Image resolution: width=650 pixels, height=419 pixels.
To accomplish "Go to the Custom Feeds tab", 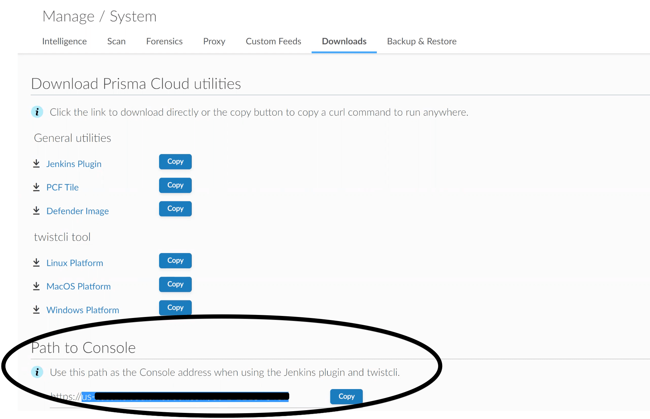I will pyautogui.click(x=273, y=41).
